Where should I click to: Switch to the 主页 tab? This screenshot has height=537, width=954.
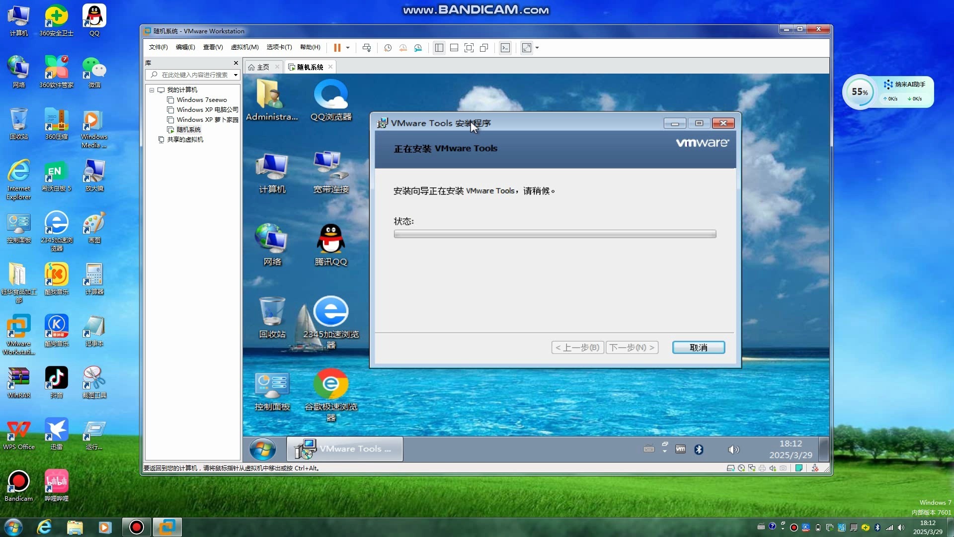[x=263, y=67]
